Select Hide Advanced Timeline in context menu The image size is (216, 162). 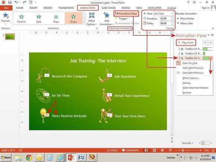click(x=195, y=88)
